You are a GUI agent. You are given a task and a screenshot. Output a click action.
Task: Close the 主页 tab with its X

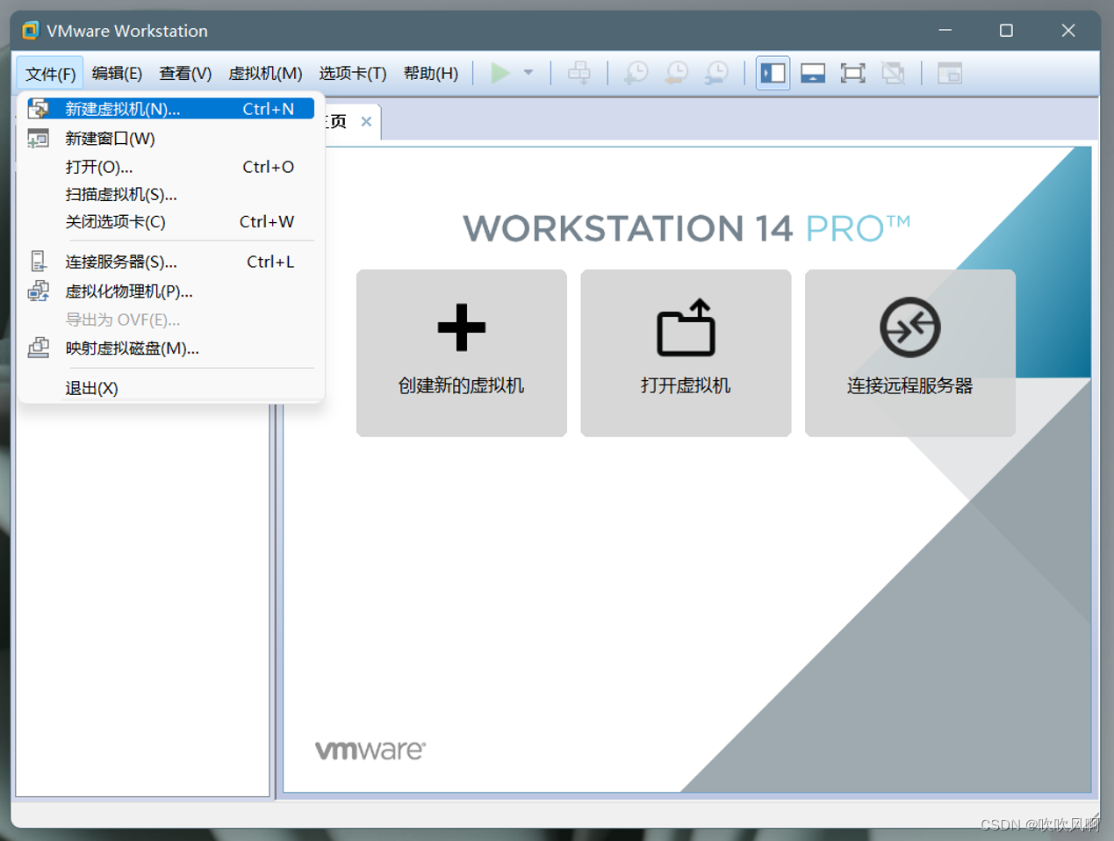(366, 122)
